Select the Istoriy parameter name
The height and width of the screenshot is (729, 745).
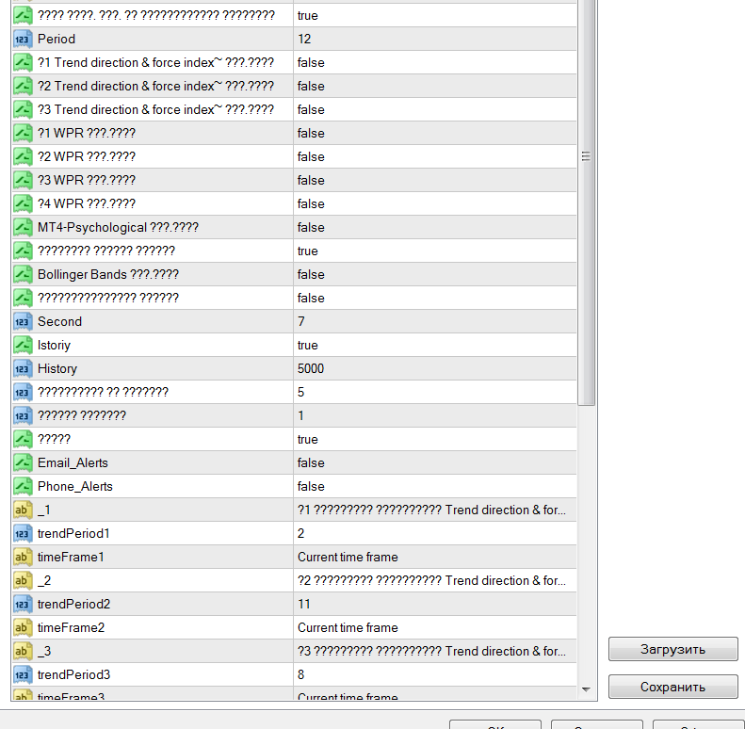tap(54, 345)
